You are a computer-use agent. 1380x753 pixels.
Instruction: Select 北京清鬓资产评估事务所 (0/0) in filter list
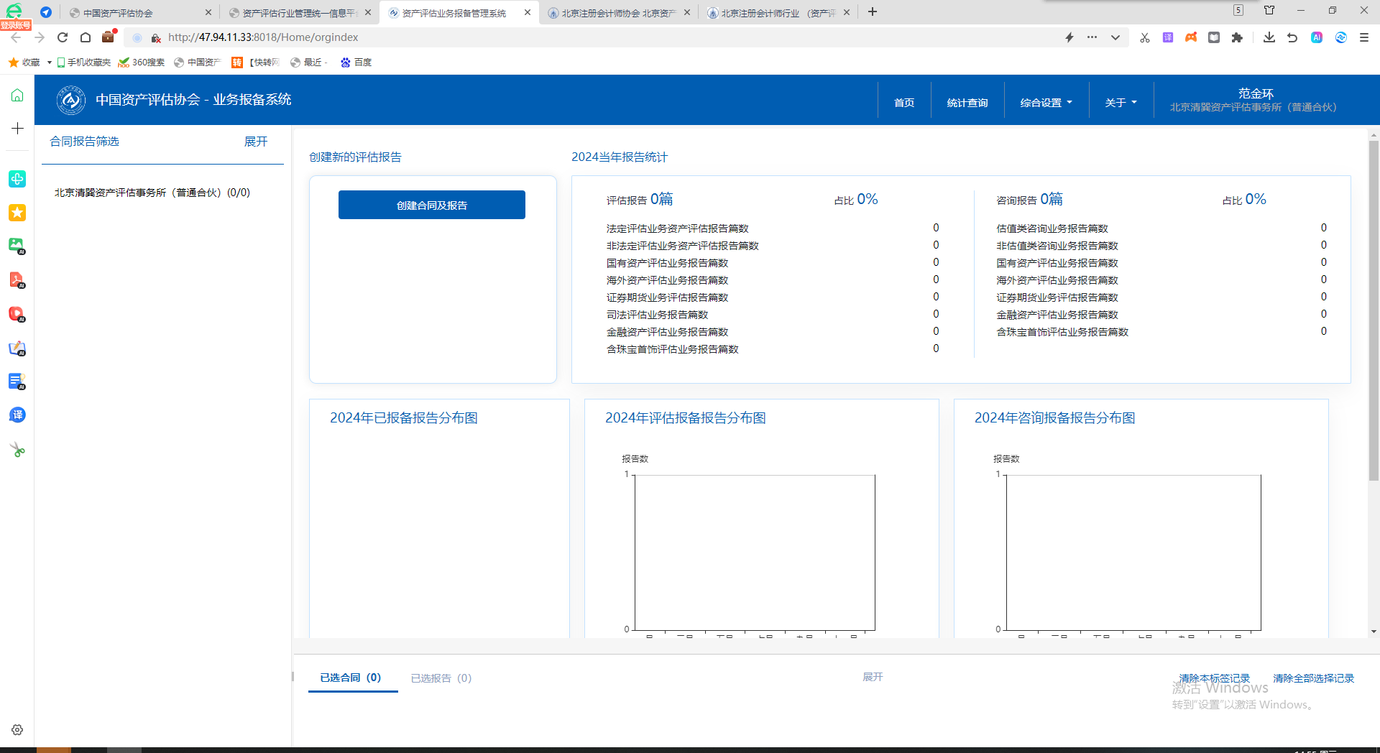coord(152,193)
